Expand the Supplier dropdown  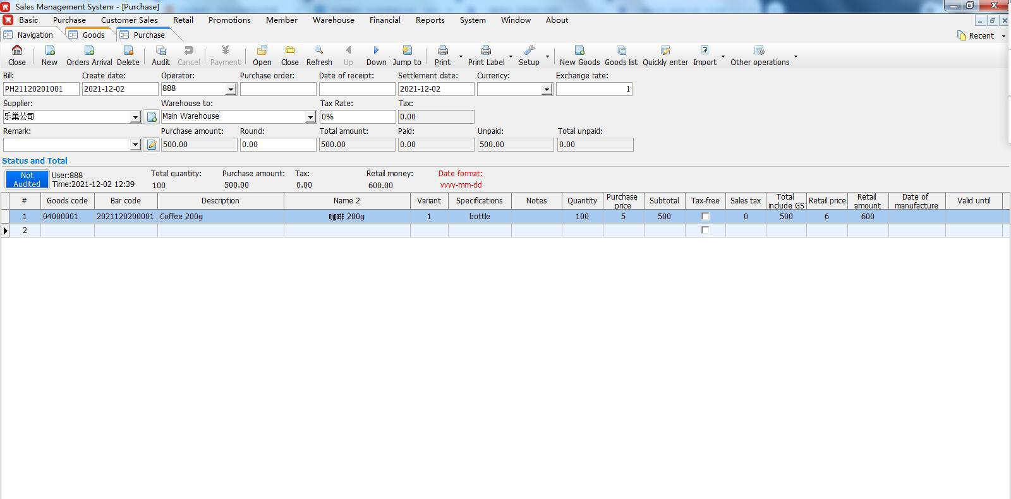coord(135,117)
